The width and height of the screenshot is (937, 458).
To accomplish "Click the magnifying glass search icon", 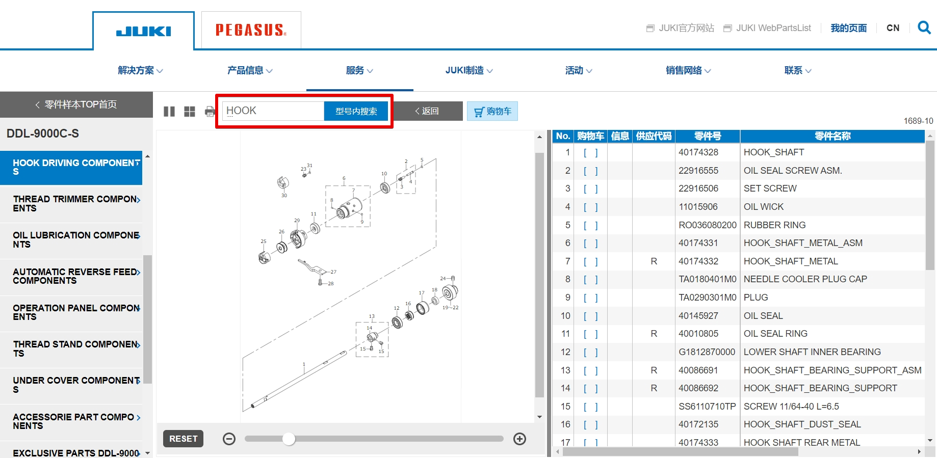I will [924, 28].
